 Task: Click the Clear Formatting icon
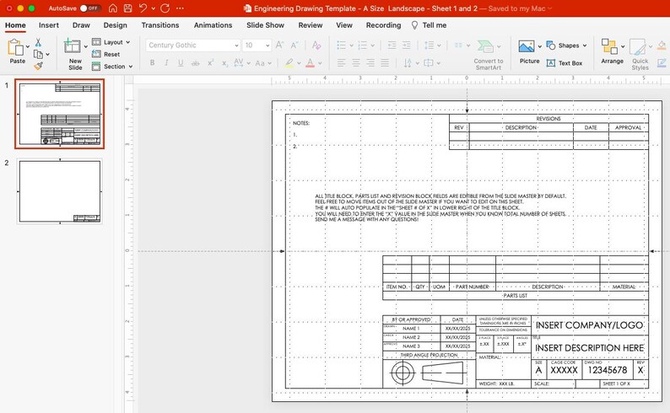pos(316,45)
